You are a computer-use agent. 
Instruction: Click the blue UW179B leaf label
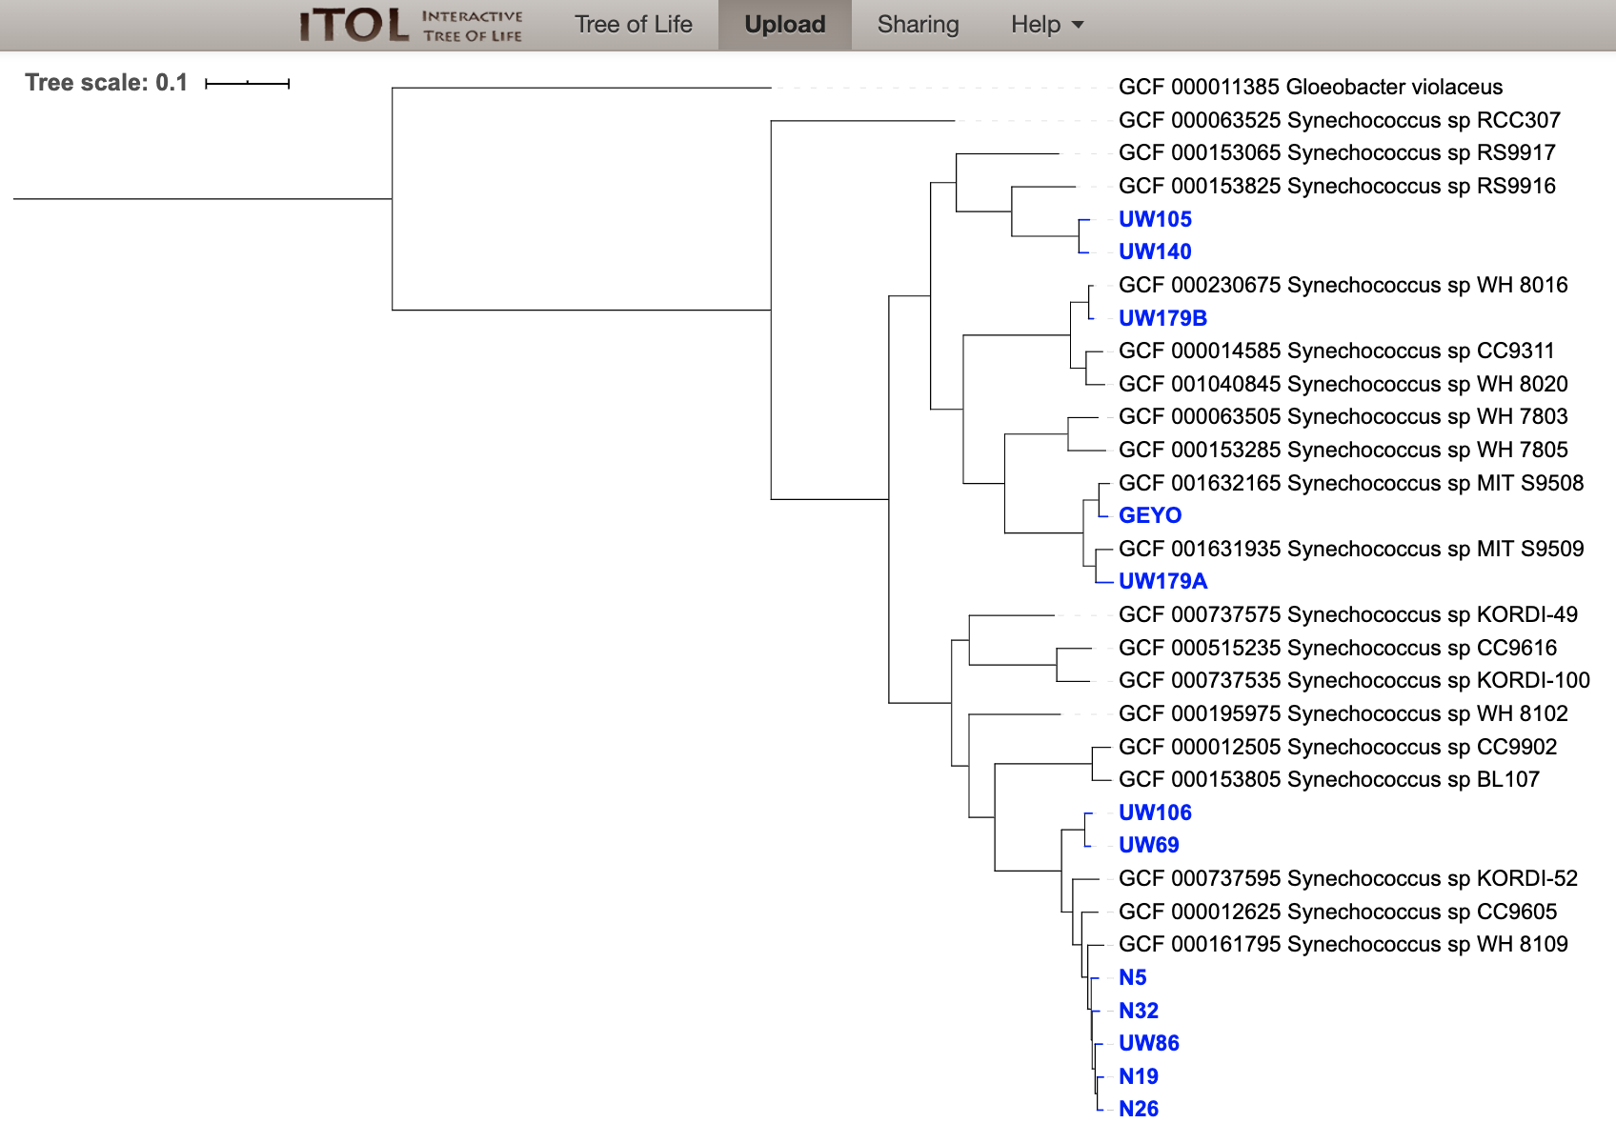[x=1162, y=318]
